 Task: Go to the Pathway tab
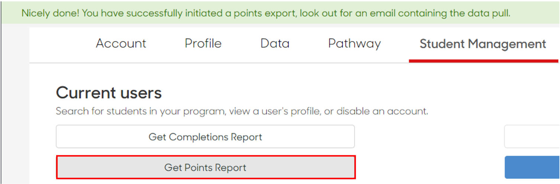[x=355, y=44]
